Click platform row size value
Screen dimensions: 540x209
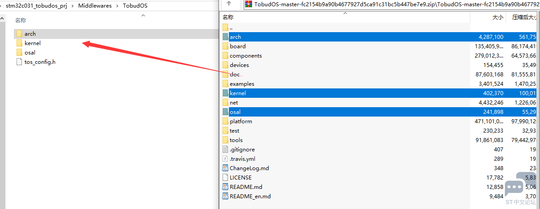coord(489,121)
